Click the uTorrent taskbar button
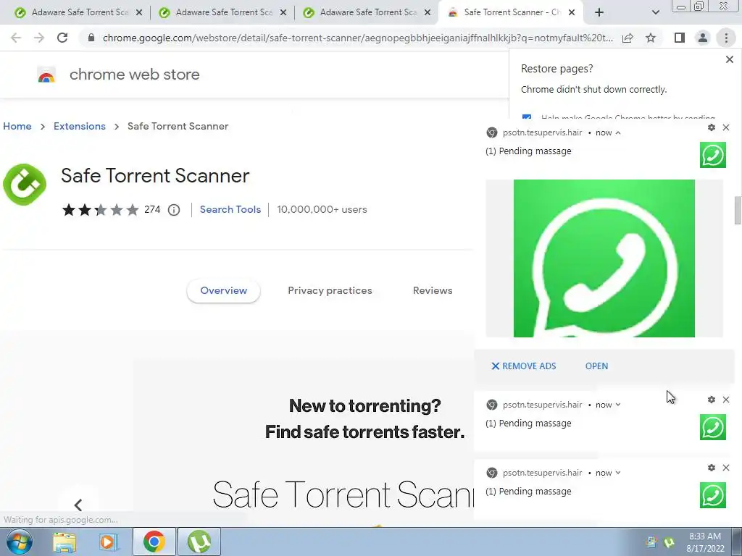The height and width of the screenshot is (556, 742). pos(199,542)
